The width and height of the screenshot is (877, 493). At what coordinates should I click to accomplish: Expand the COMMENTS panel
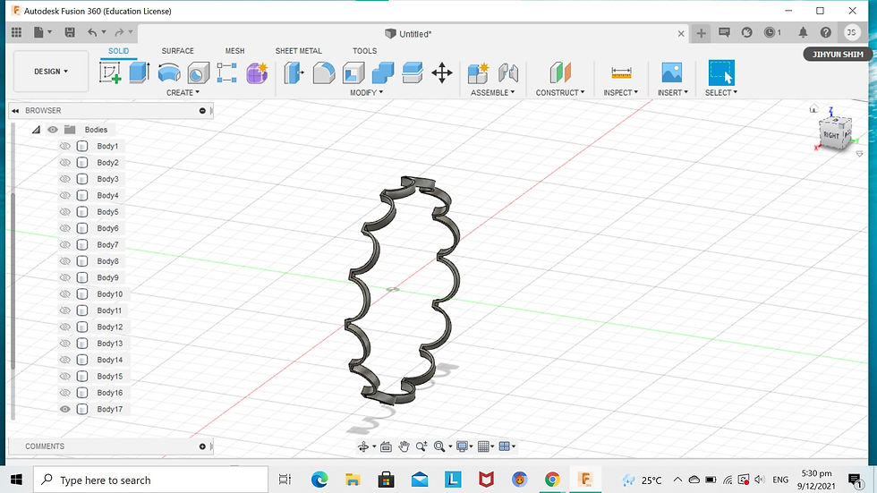202,446
